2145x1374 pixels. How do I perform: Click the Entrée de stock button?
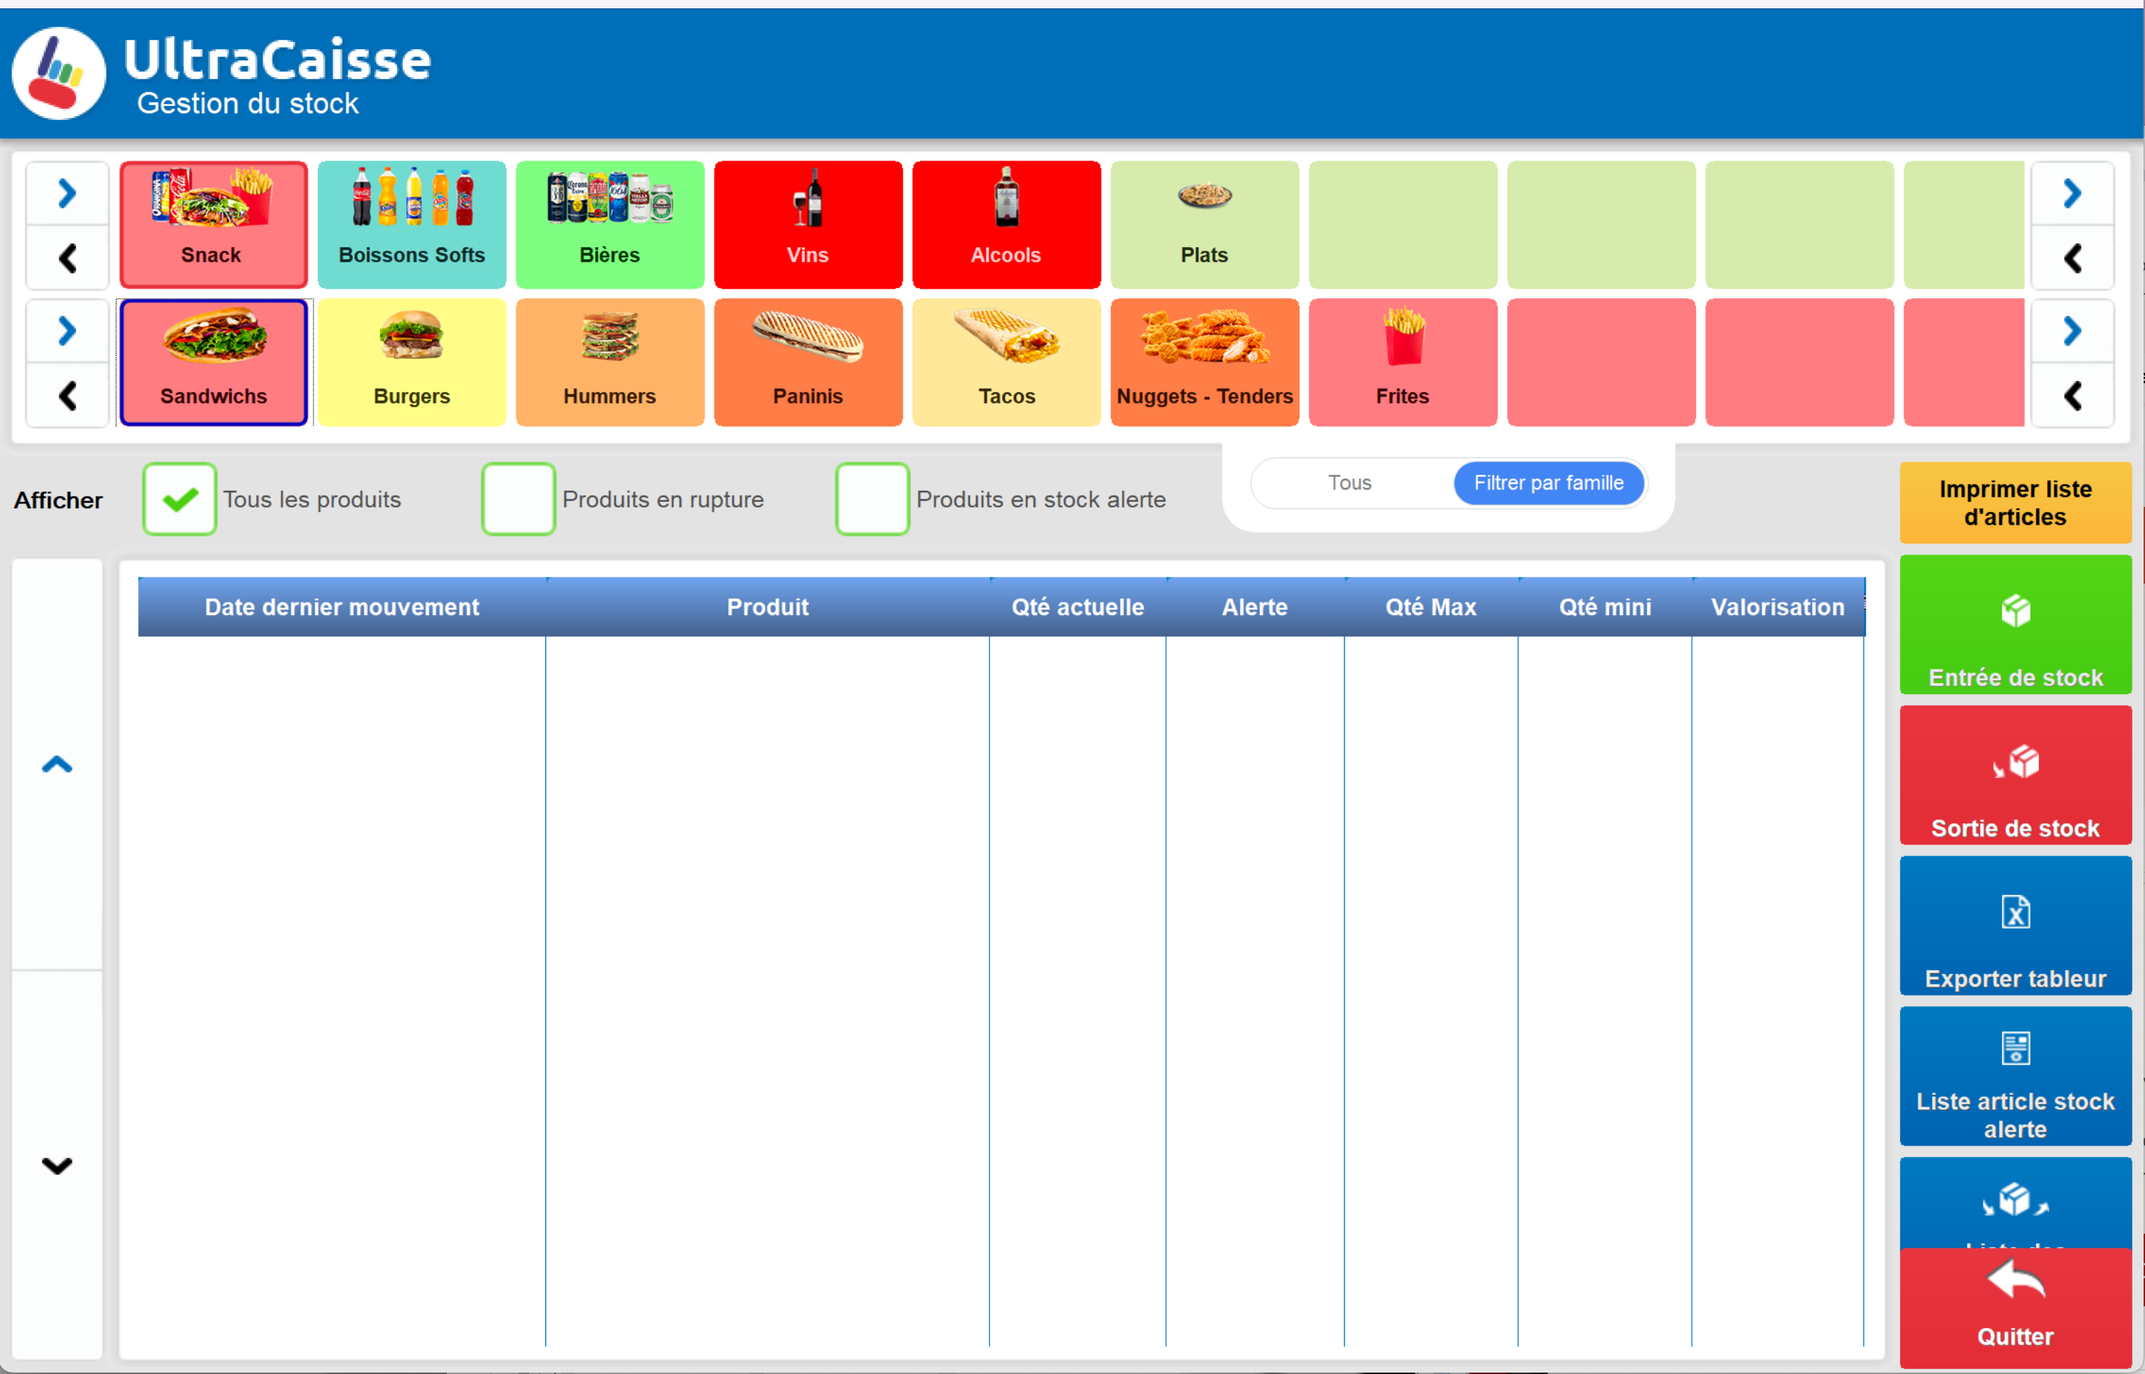pos(2014,625)
